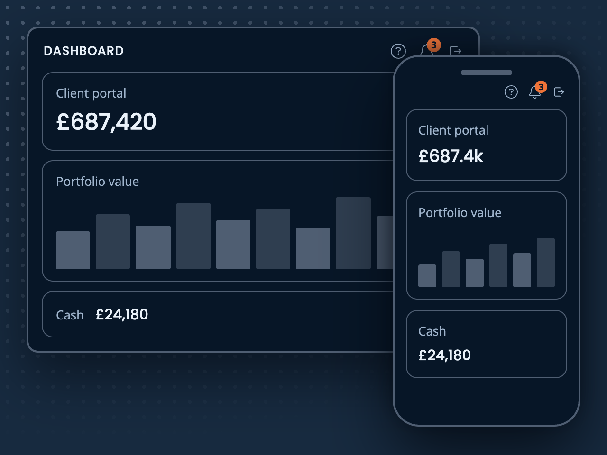The image size is (607, 455).
Task: Click the phone notification badge showing 3
Action: pos(541,87)
